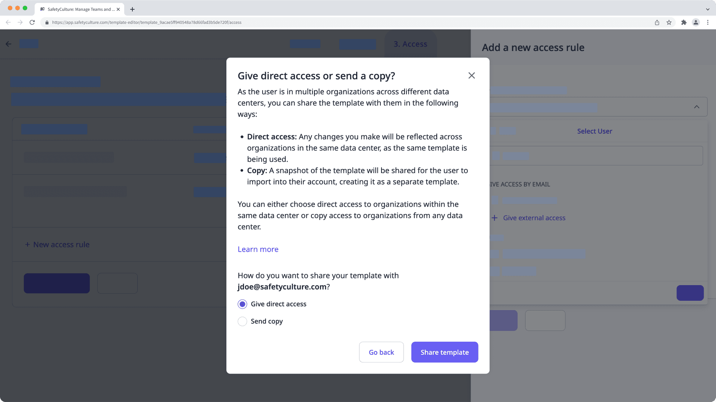Image resolution: width=716 pixels, height=402 pixels.
Task: Select the Give direct access option
Action: click(x=242, y=304)
